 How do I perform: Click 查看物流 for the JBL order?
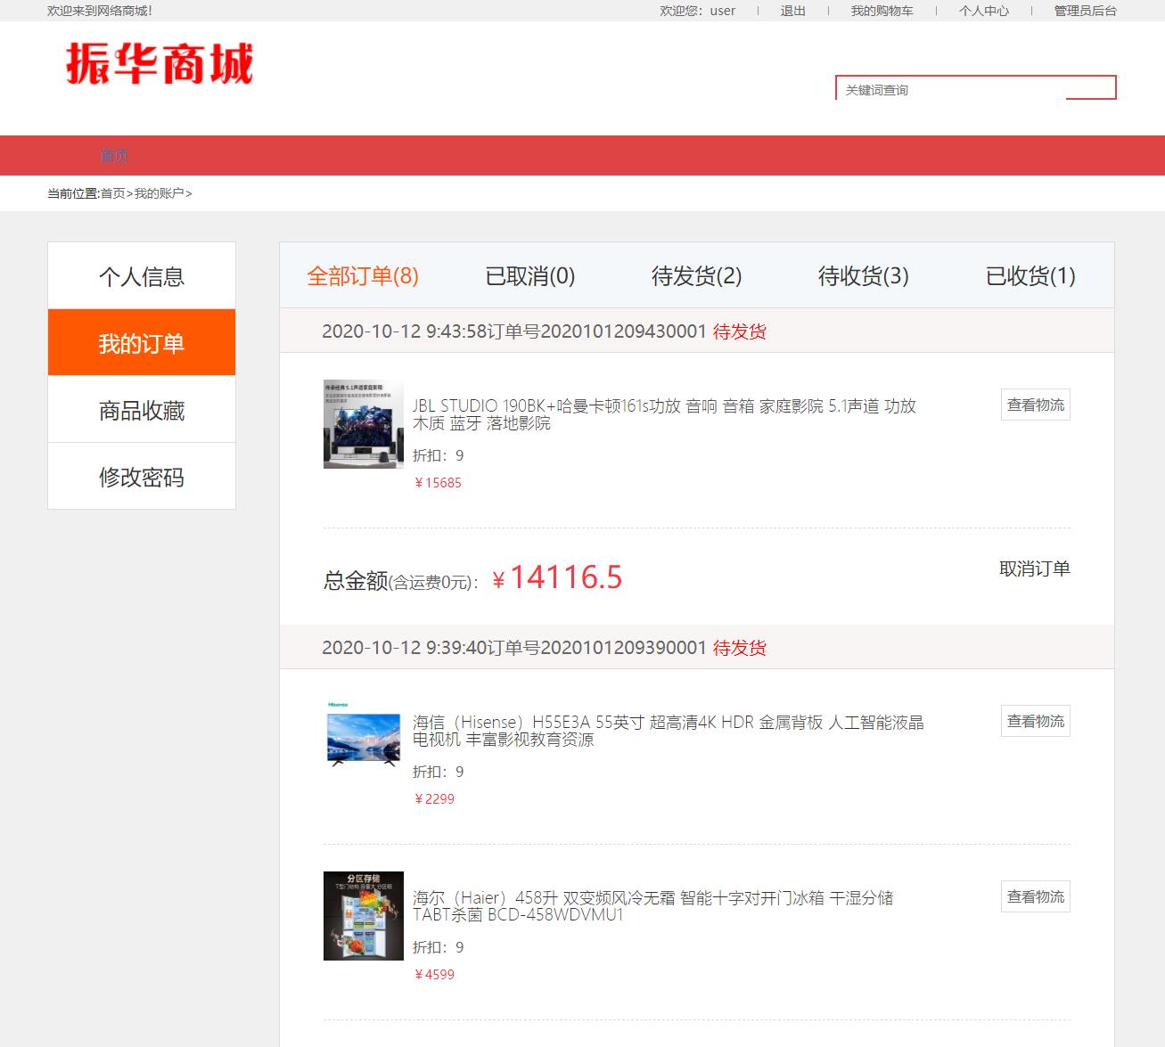click(x=1035, y=404)
